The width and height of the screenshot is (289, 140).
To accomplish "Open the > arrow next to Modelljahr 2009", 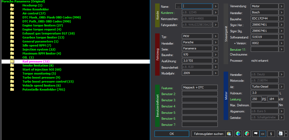I will click(x=216, y=73).
